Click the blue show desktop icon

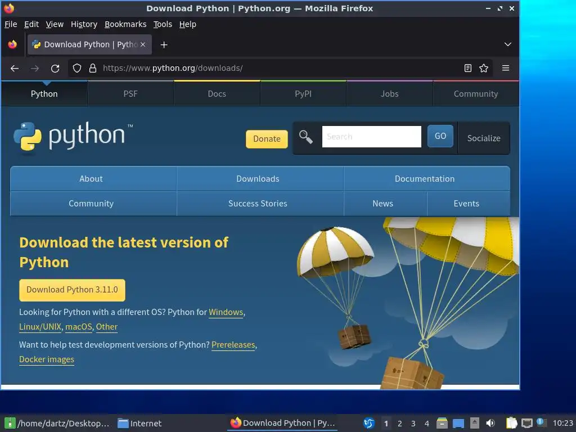click(x=458, y=424)
